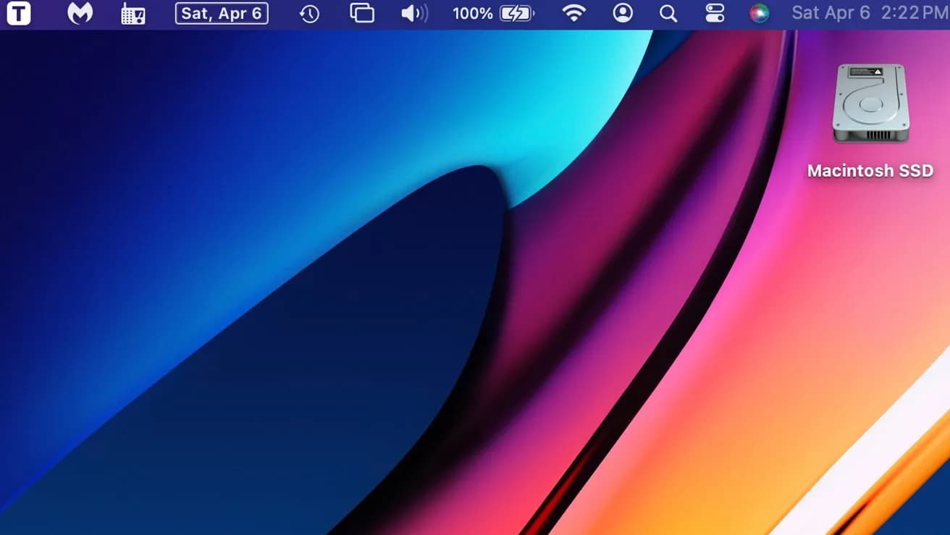
Task: Click the "Macintosh SSD" label text
Action: (x=870, y=171)
